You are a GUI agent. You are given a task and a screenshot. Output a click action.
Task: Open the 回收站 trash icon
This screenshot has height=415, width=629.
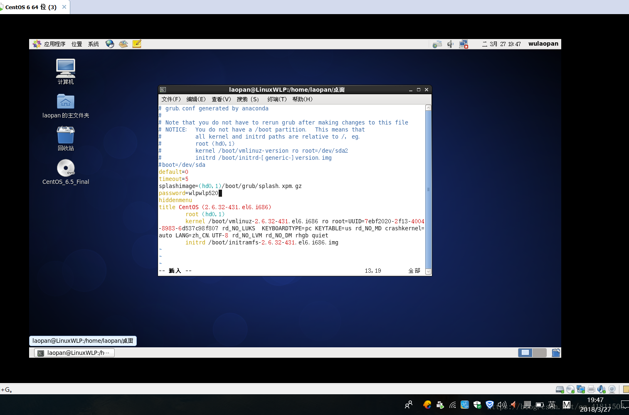[x=66, y=139]
